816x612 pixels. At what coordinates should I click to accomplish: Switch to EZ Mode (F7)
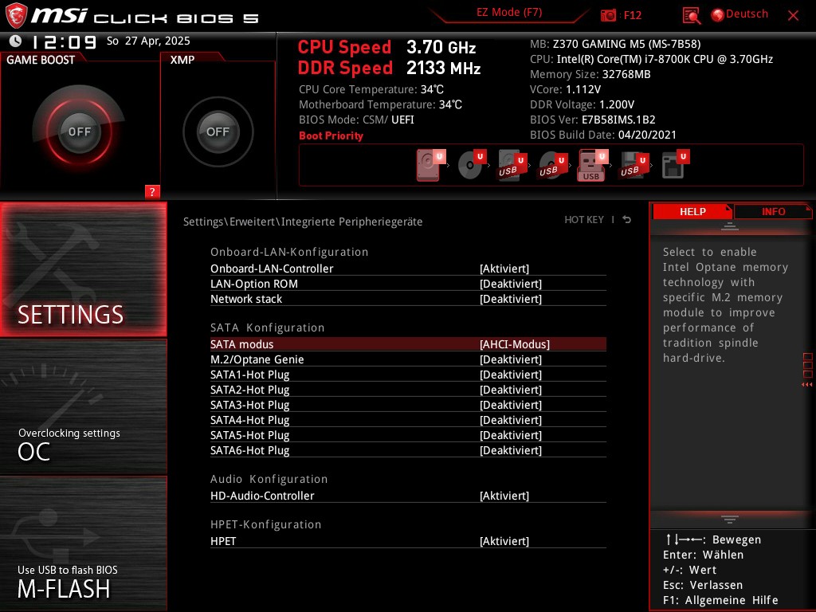click(508, 12)
